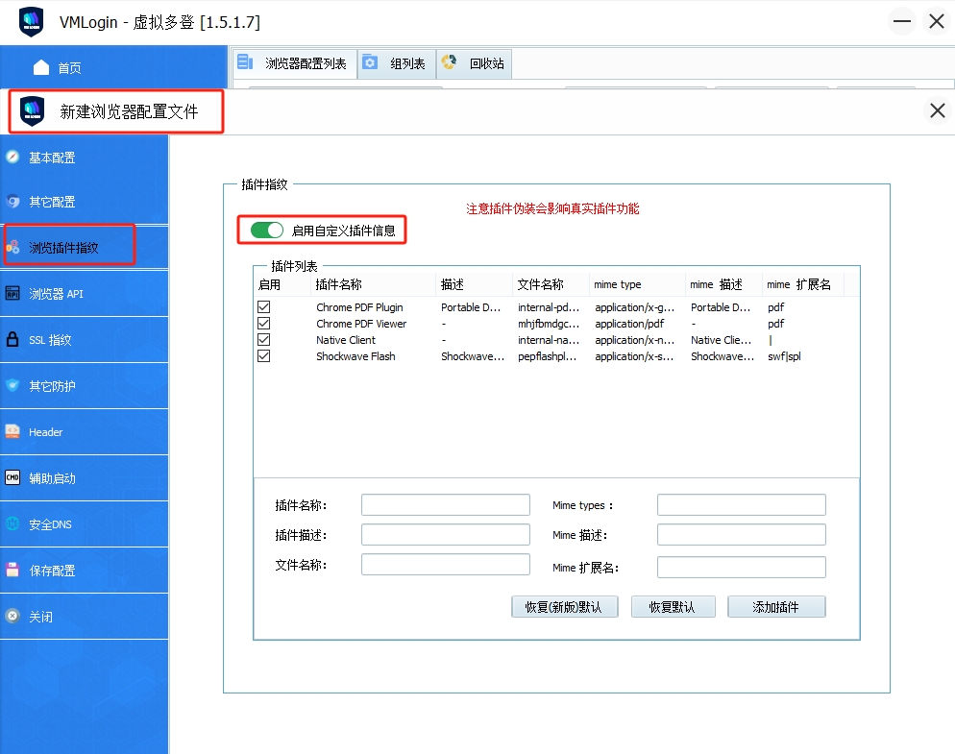
Task: Focus the Mime 扩展名 input field
Action: (741, 567)
